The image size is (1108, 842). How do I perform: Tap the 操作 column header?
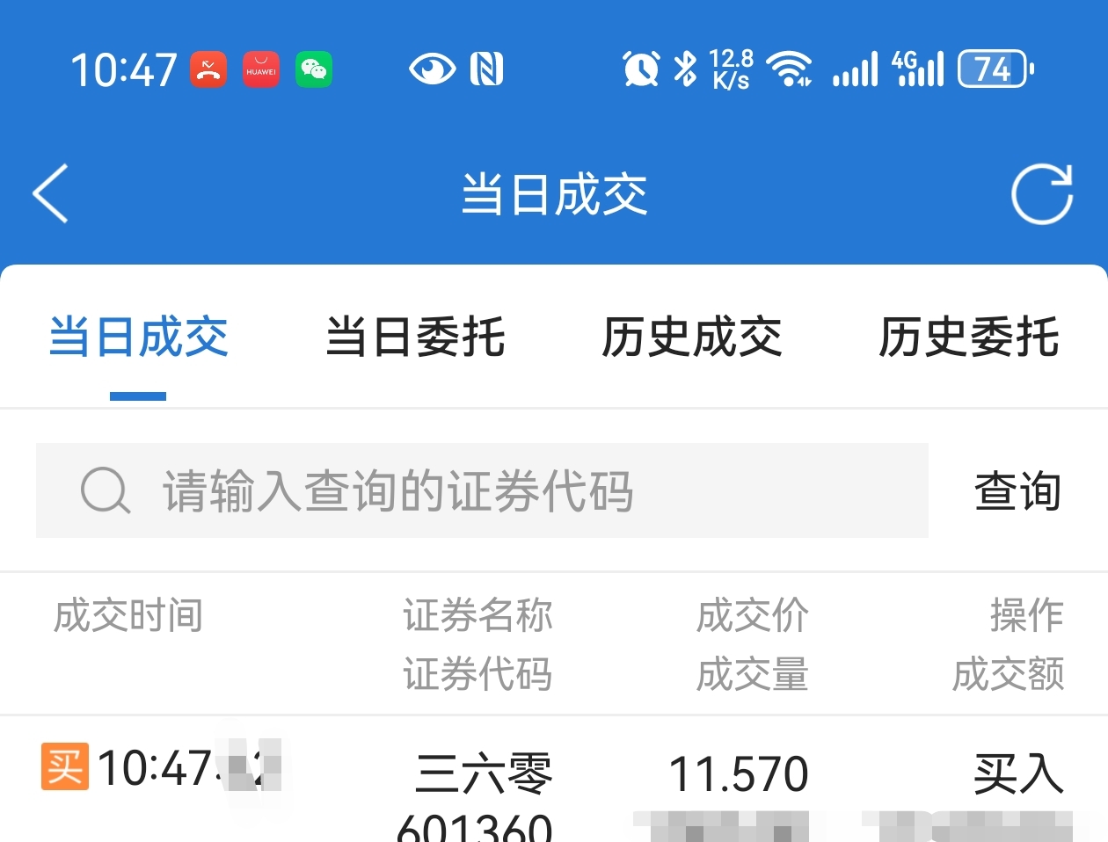click(1027, 615)
